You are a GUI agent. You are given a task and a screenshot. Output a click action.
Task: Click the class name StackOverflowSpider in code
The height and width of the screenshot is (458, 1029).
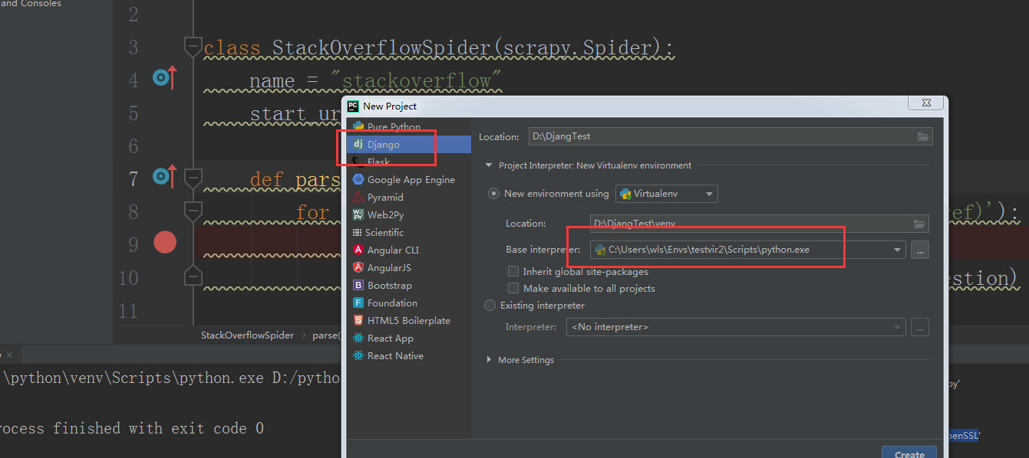point(383,48)
